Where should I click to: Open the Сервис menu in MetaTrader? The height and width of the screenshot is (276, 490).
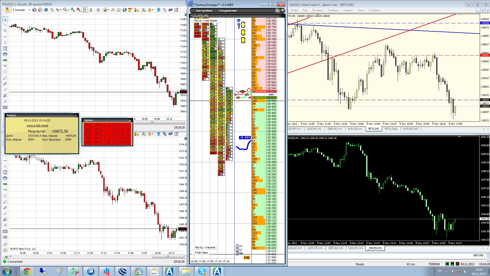tap(348, 10)
